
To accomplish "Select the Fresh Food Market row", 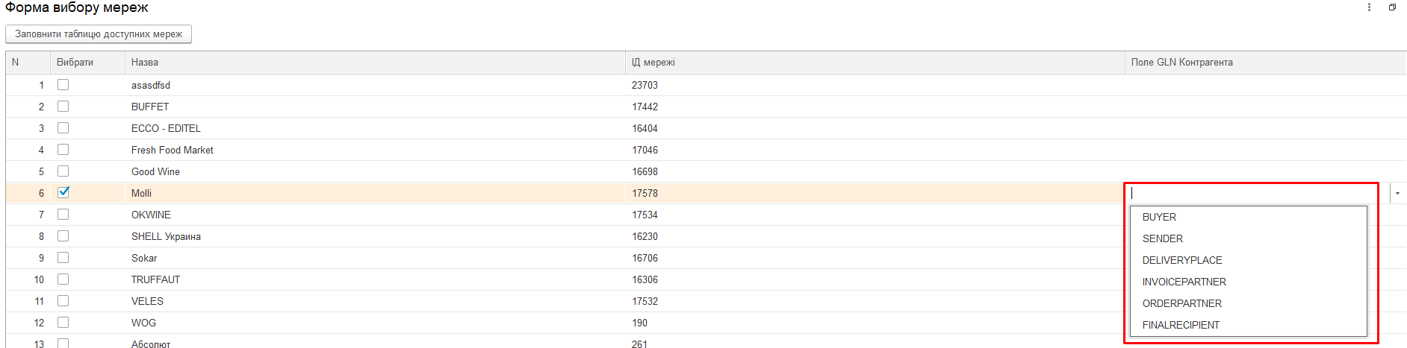I will (x=705, y=150).
